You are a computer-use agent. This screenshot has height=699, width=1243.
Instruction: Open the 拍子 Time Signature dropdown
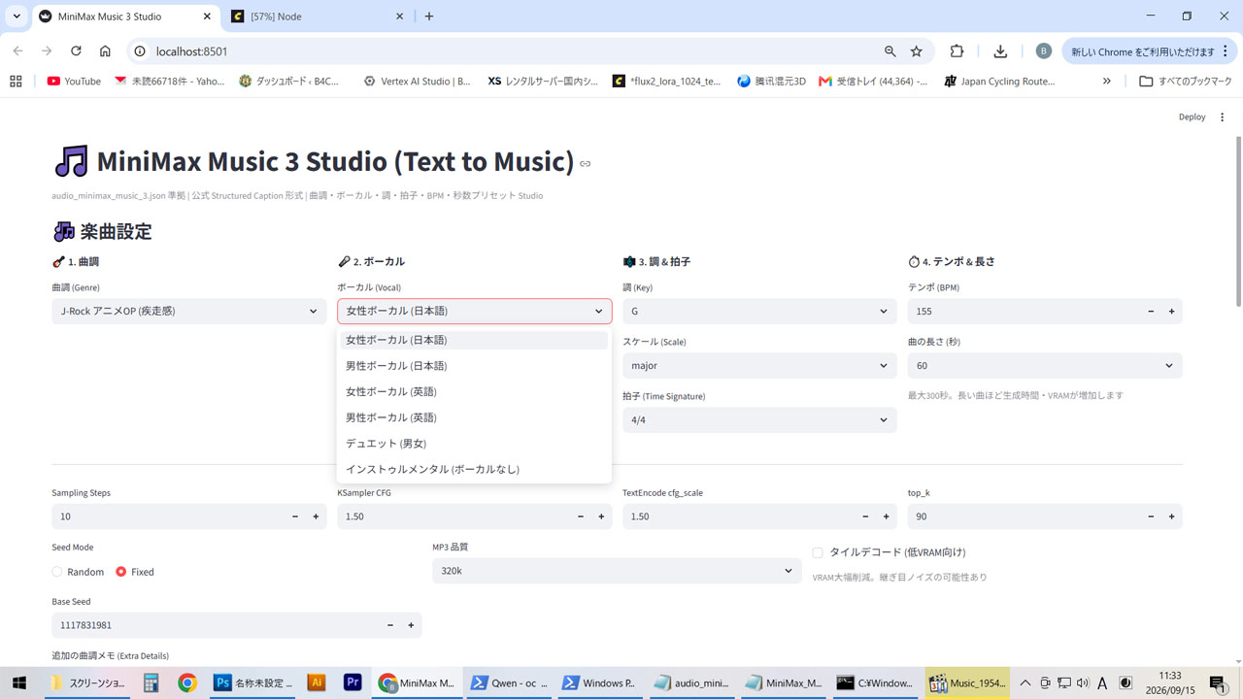click(759, 419)
